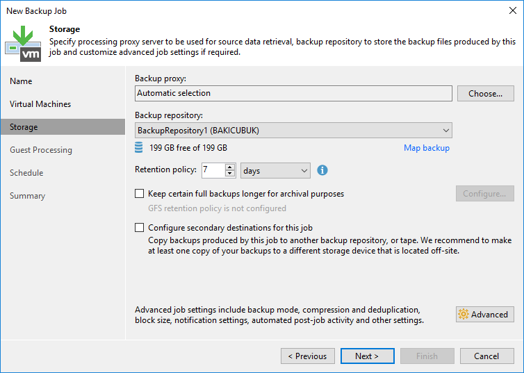Open the Map backup link
The image size is (524, 373).
(426, 148)
